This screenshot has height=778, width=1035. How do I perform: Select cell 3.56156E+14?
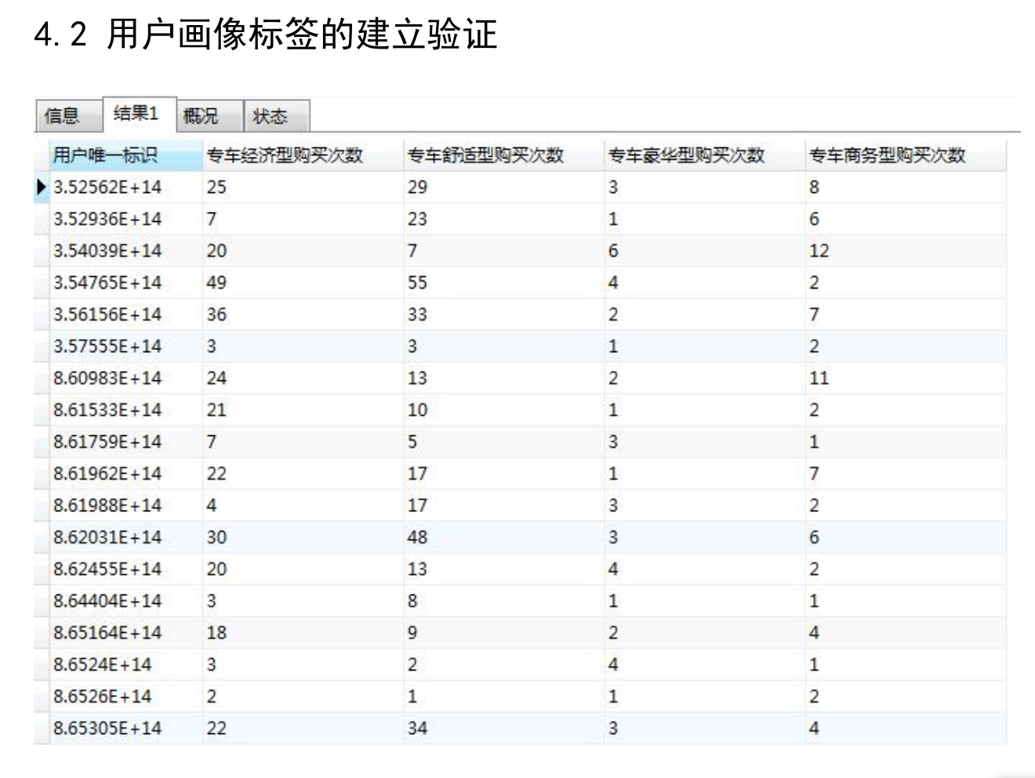125,314
